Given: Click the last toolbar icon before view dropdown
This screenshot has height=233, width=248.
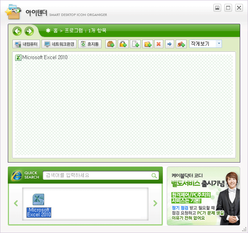Looking at the screenshot, I should [181, 44].
